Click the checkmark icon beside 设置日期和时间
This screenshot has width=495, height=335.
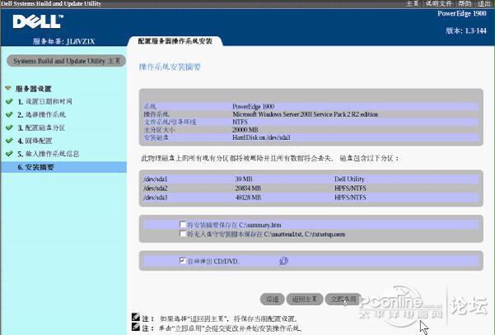point(8,101)
